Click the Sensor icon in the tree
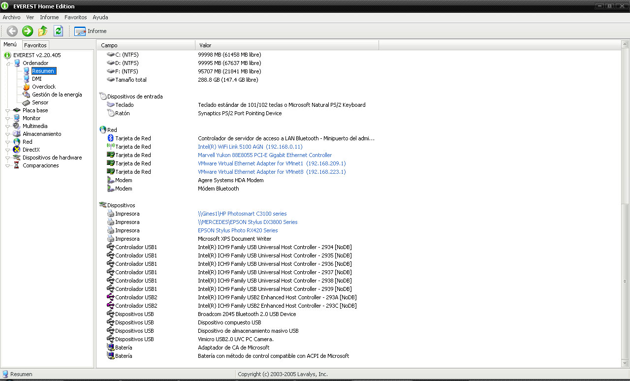The width and height of the screenshot is (630, 381). coord(27,102)
